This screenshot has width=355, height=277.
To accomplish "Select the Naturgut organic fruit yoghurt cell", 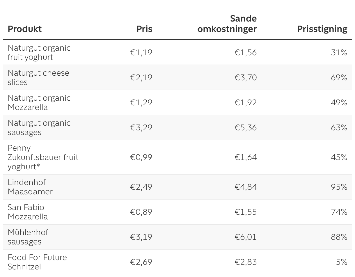I will click(39, 53).
